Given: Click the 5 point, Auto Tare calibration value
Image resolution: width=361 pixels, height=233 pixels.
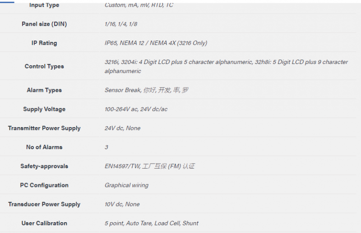Looking at the screenshot, I should point(152,223).
